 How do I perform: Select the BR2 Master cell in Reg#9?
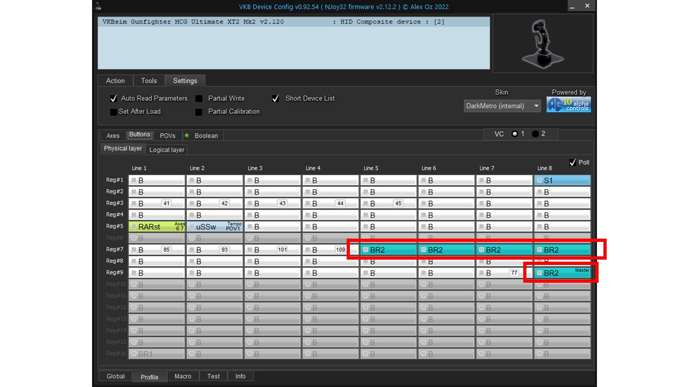(x=563, y=273)
